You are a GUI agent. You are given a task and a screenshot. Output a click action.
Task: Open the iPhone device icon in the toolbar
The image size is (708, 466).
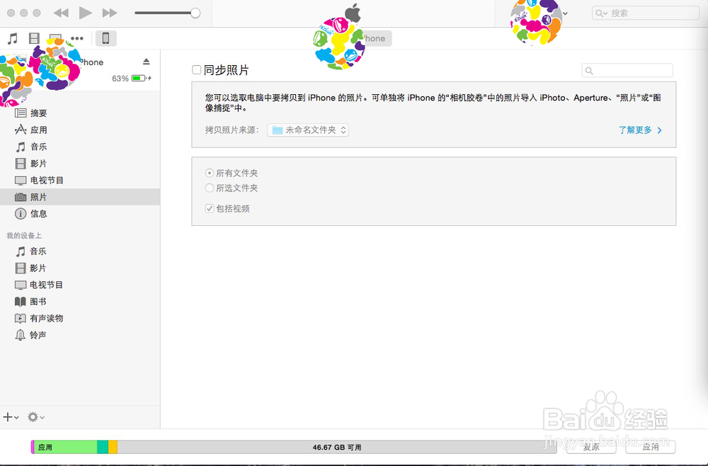(x=105, y=38)
